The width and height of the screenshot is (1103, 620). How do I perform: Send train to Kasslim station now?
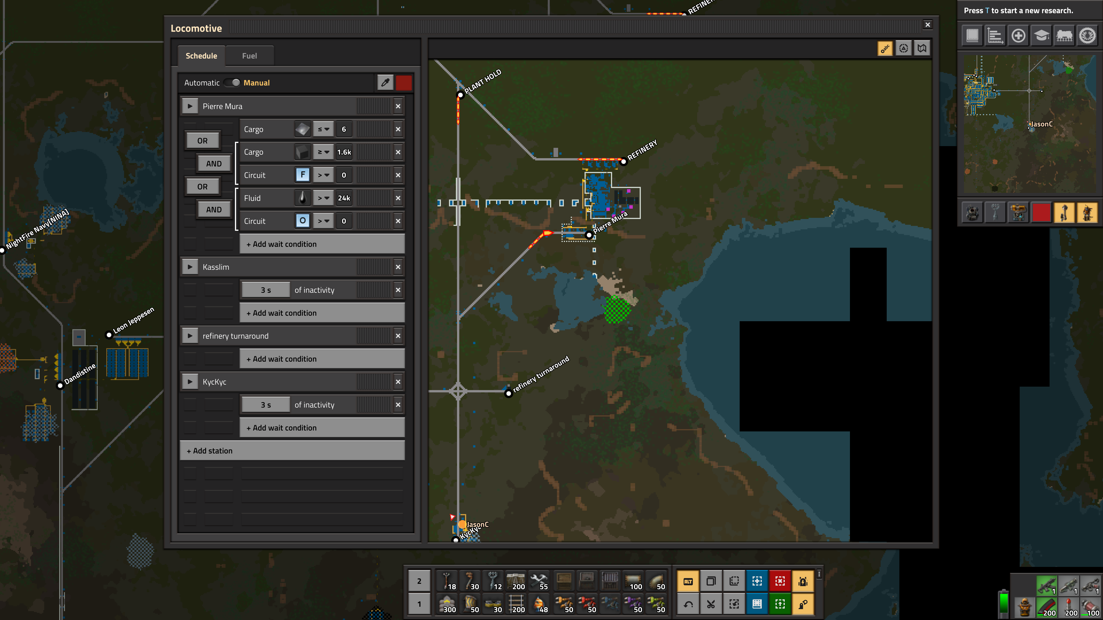(190, 267)
